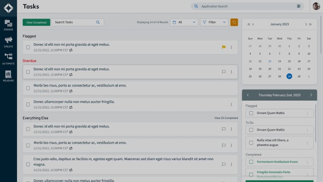Check Everything Else 'Donec id elit' checkbox
Viewport: 323px width, 182px height.
(28, 129)
